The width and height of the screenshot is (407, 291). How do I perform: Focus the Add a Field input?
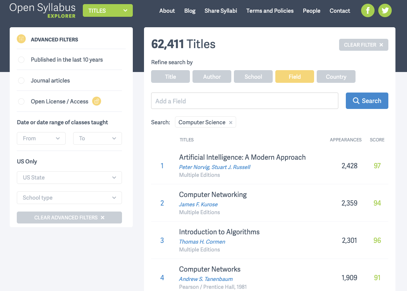(x=244, y=101)
